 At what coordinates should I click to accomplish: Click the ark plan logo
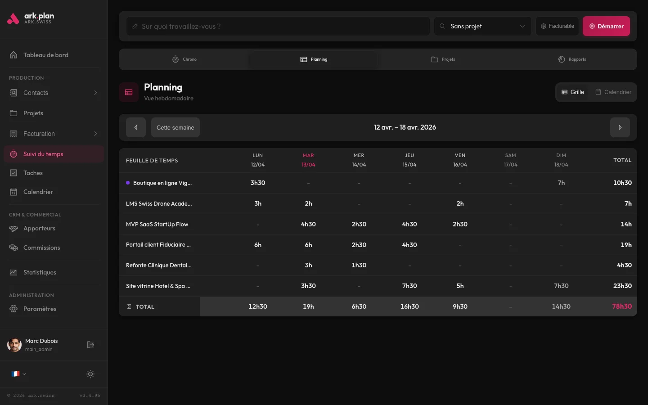(x=31, y=18)
